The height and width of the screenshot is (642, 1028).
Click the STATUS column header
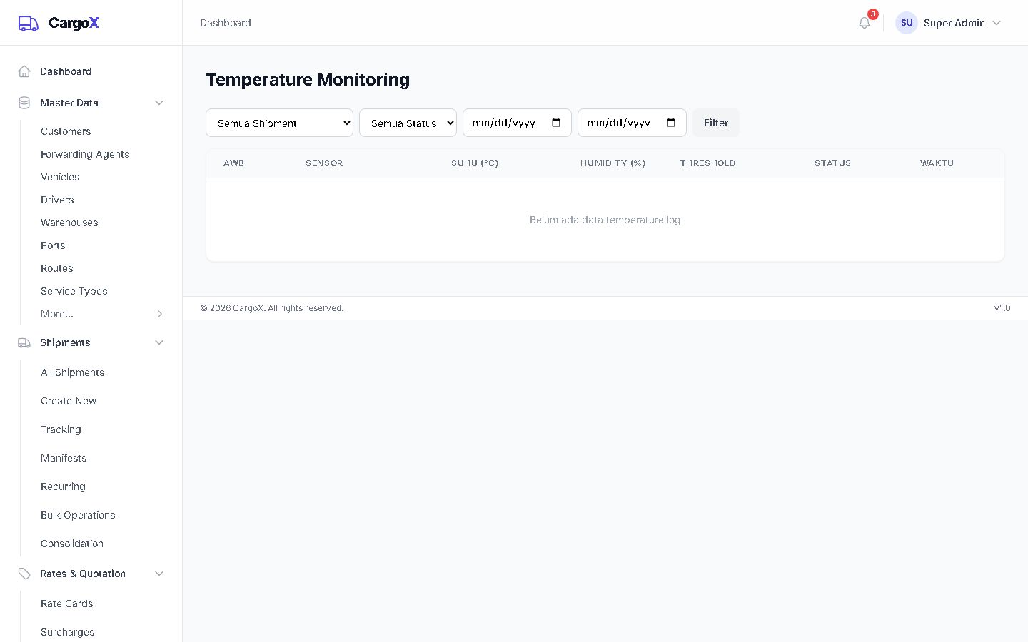click(x=832, y=163)
